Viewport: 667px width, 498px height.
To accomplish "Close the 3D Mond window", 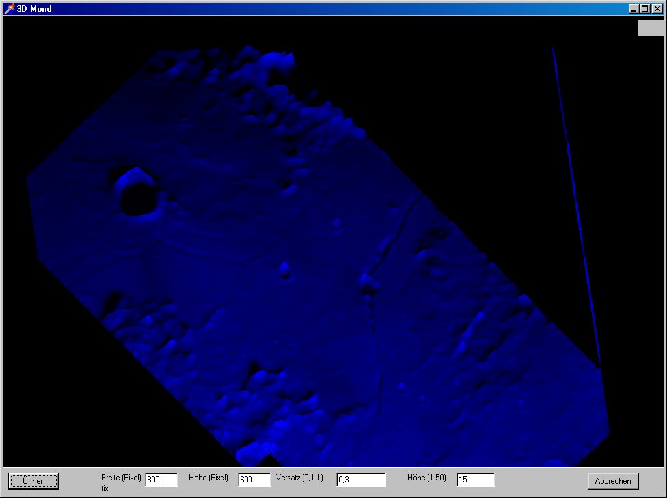I will (657, 8).
